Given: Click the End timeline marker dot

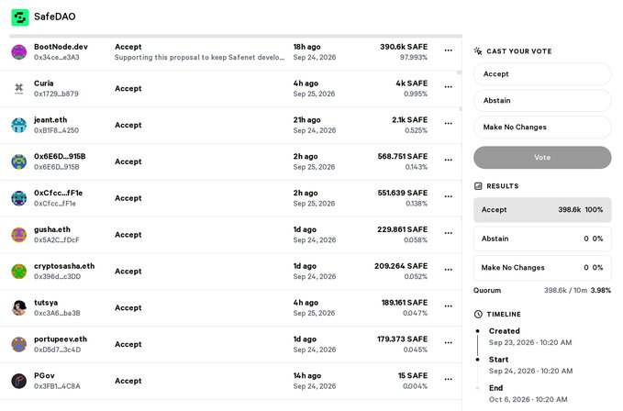Looking at the screenshot, I should coord(478,388).
